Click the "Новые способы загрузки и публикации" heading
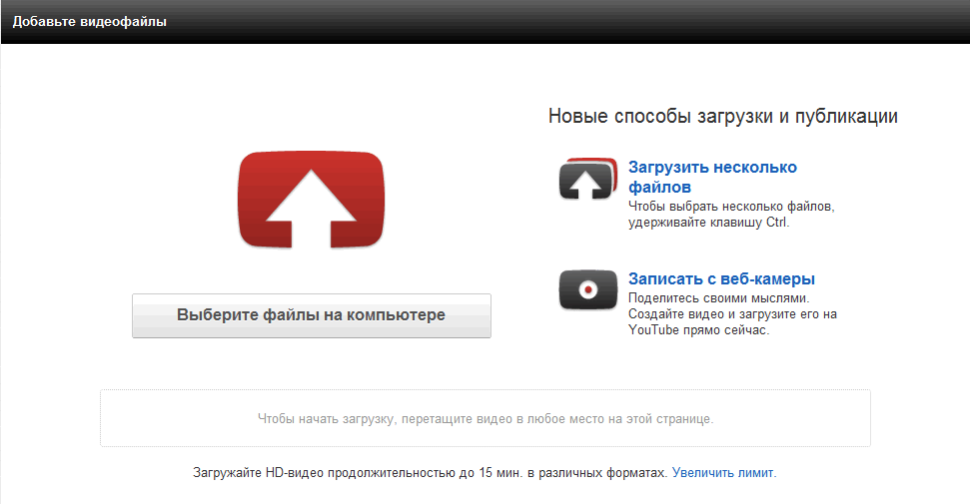This screenshot has width=970, height=504. (722, 116)
